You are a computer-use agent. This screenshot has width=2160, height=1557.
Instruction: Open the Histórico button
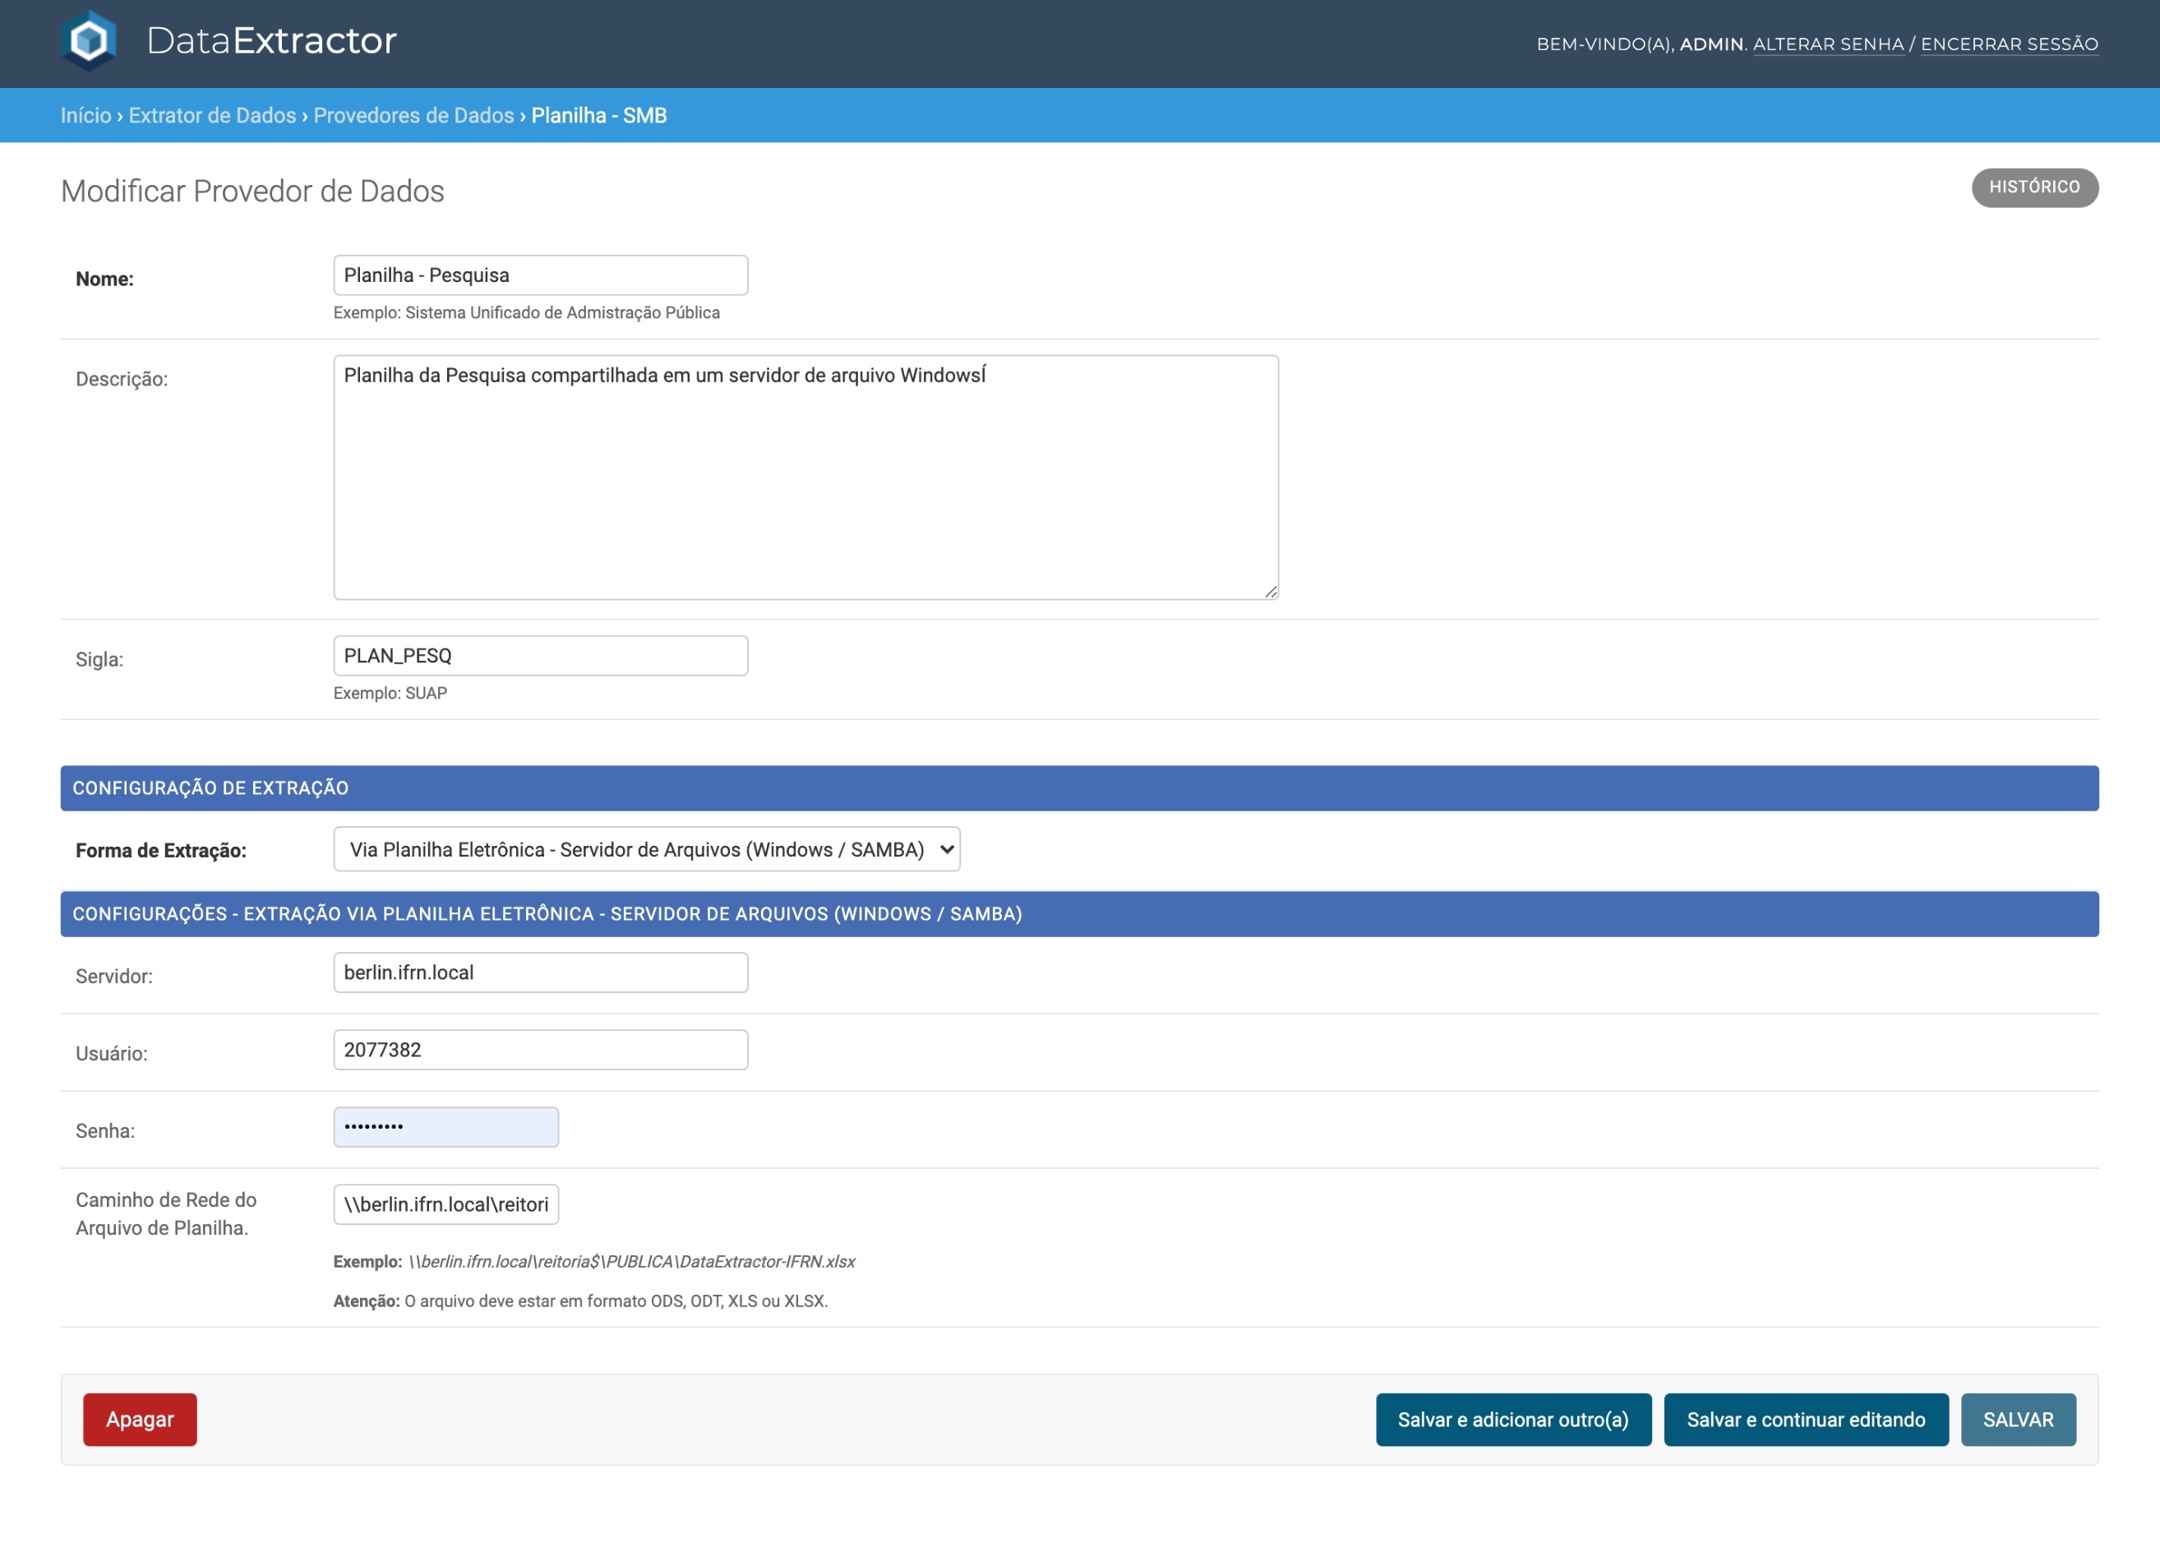tap(2034, 187)
